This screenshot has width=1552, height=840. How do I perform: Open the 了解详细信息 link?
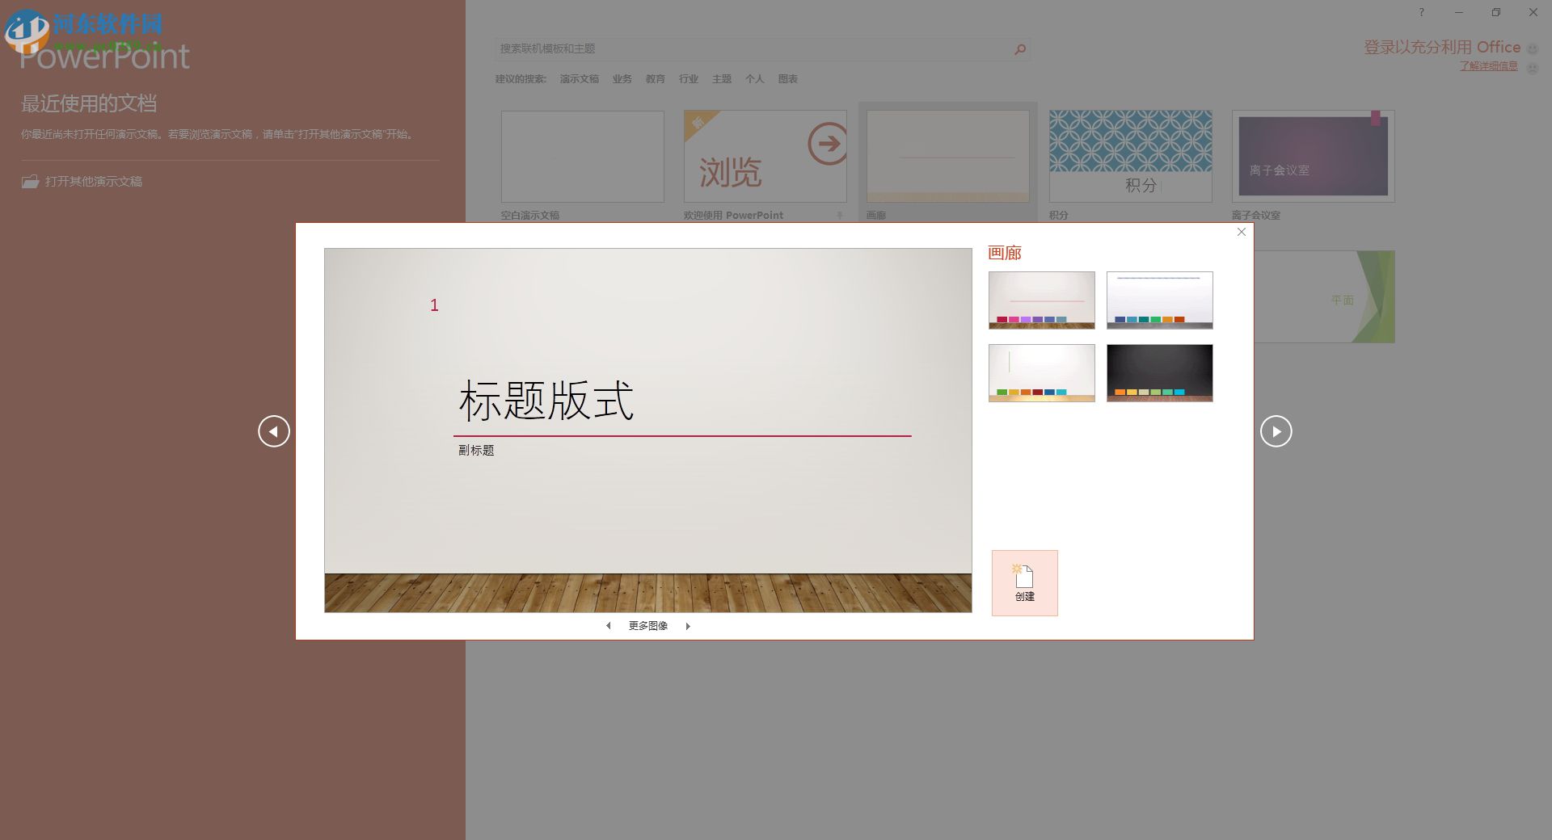click(1488, 65)
